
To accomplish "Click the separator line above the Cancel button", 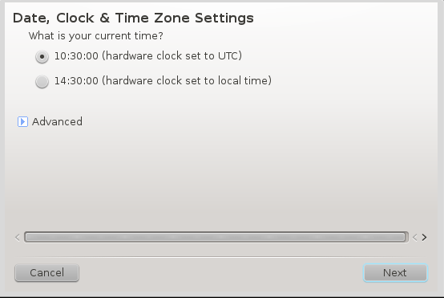I will [221, 257].
